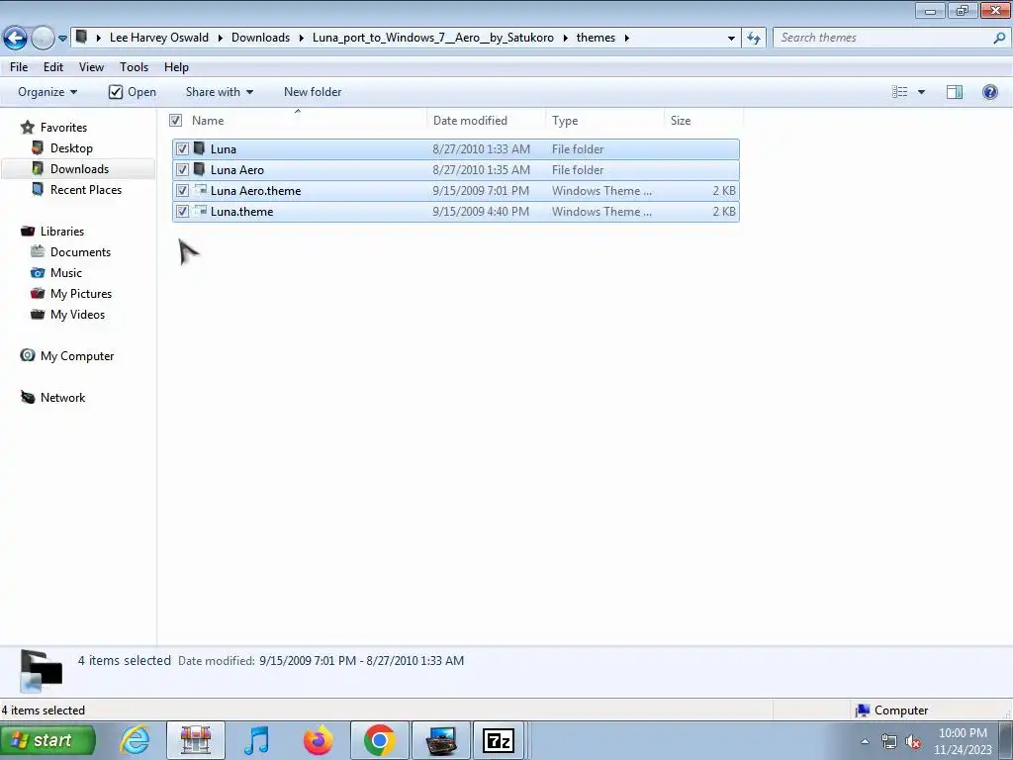The image size is (1013, 760).
Task: Click Lee Harvey Oswald breadcrumb segment
Action: point(159,38)
